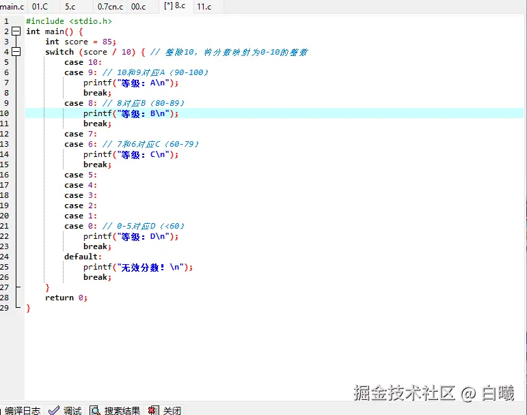The width and height of the screenshot is (527, 415).
Task: Click the highlighted printf "等级: B\n" line
Action: 131,113
